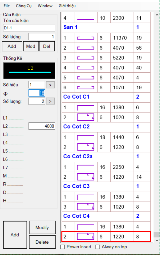The height and width of the screenshot is (255, 160).
Task: Click the L-bar shape icon with length 2250
Action: [x=86, y=167]
